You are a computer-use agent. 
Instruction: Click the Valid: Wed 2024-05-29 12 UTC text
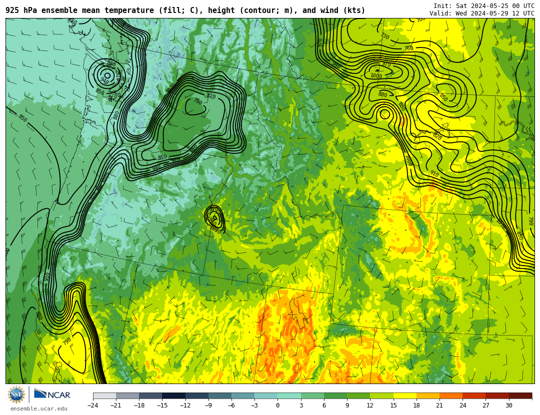pyautogui.click(x=482, y=13)
